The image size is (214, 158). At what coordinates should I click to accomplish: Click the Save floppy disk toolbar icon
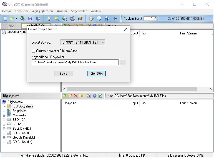tap(30, 18)
